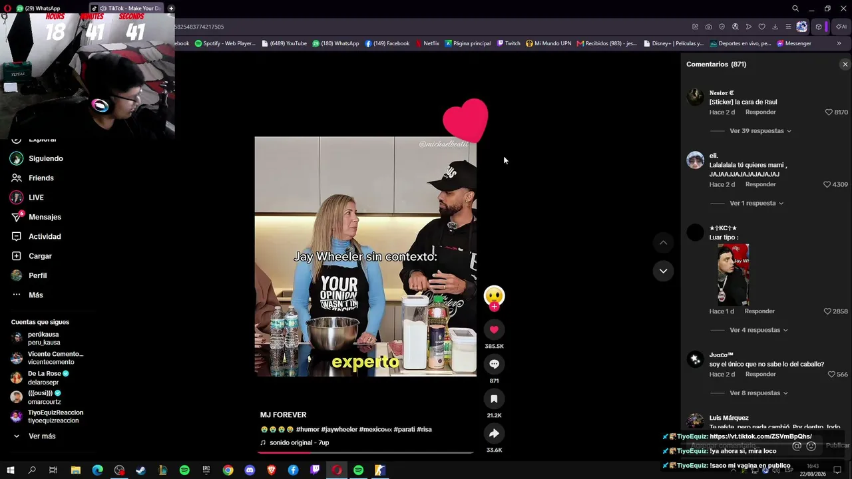The width and height of the screenshot is (852, 479).
Task: Open the YouTube bookmark
Action: tap(284, 44)
